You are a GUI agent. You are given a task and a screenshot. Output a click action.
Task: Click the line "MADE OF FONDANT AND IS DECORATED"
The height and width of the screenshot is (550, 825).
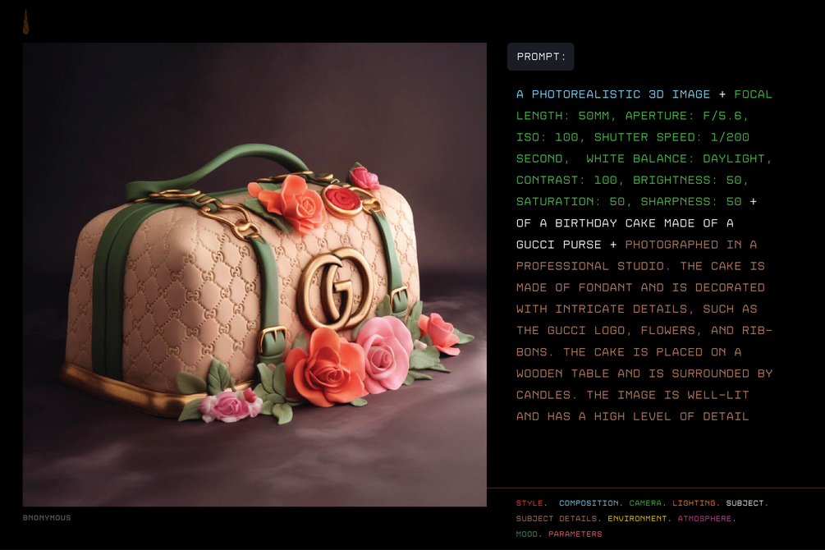point(640,287)
